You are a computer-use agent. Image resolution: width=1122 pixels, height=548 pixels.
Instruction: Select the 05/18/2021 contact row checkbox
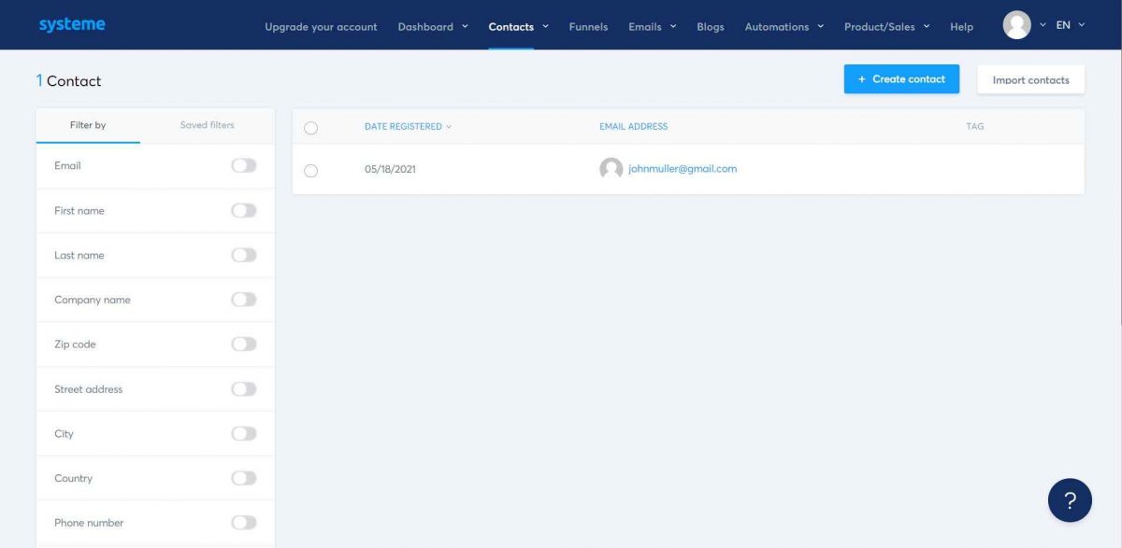tap(311, 171)
